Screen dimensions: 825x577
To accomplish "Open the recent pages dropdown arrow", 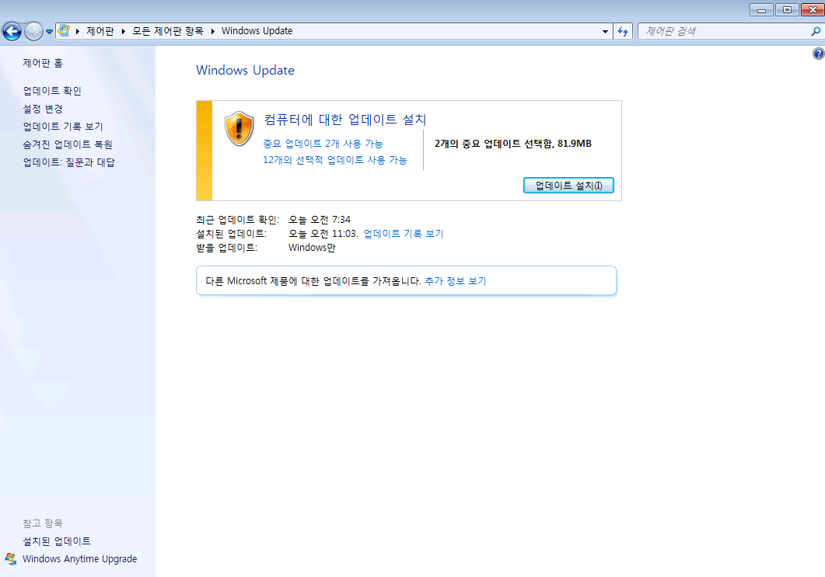I will click(50, 32).
